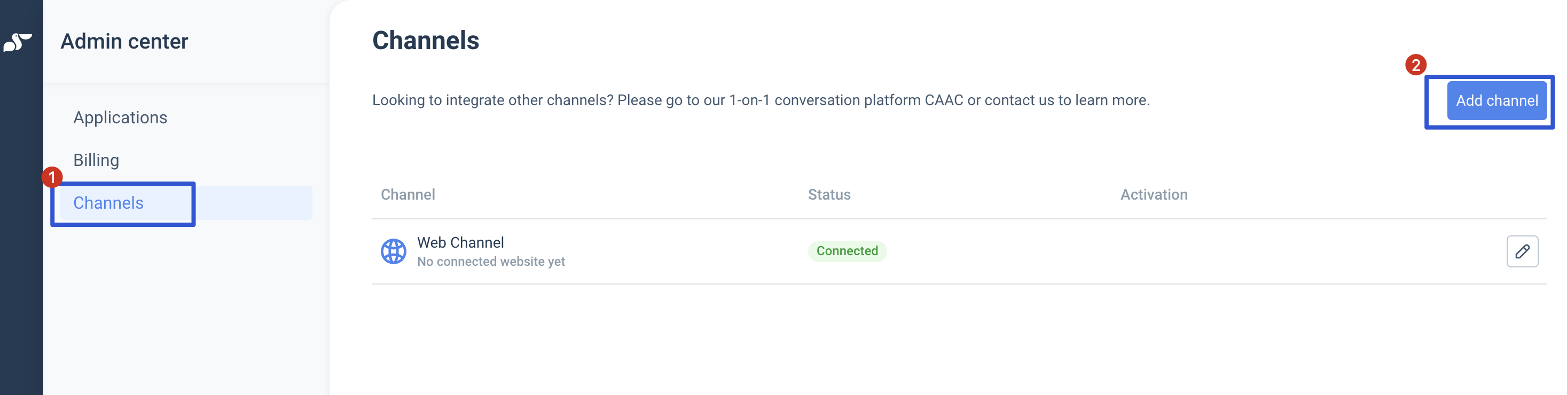1567x395 pixels.
Task: Click the pencil edit icon for Web Channel
Action: tap(1522, 251)
